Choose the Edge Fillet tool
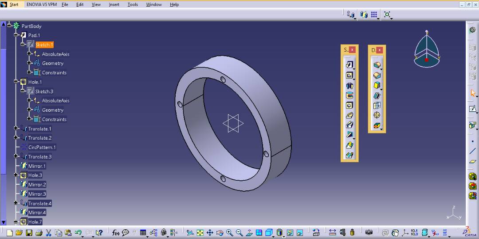The height and width of the screenshot is (239, 479). pos(377,65)
